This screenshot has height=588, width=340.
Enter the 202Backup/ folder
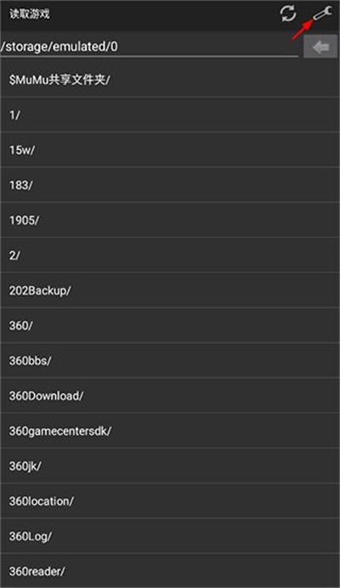coord(170,290)
